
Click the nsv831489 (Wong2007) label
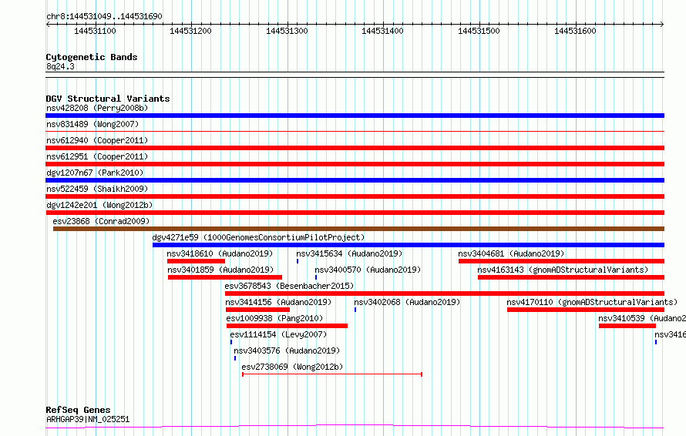click(x=92, y=124)
